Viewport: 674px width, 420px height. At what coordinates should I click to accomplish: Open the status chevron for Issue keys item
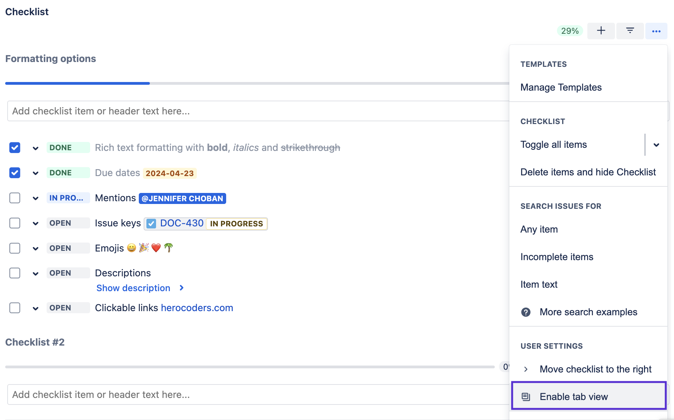[36, 223]
